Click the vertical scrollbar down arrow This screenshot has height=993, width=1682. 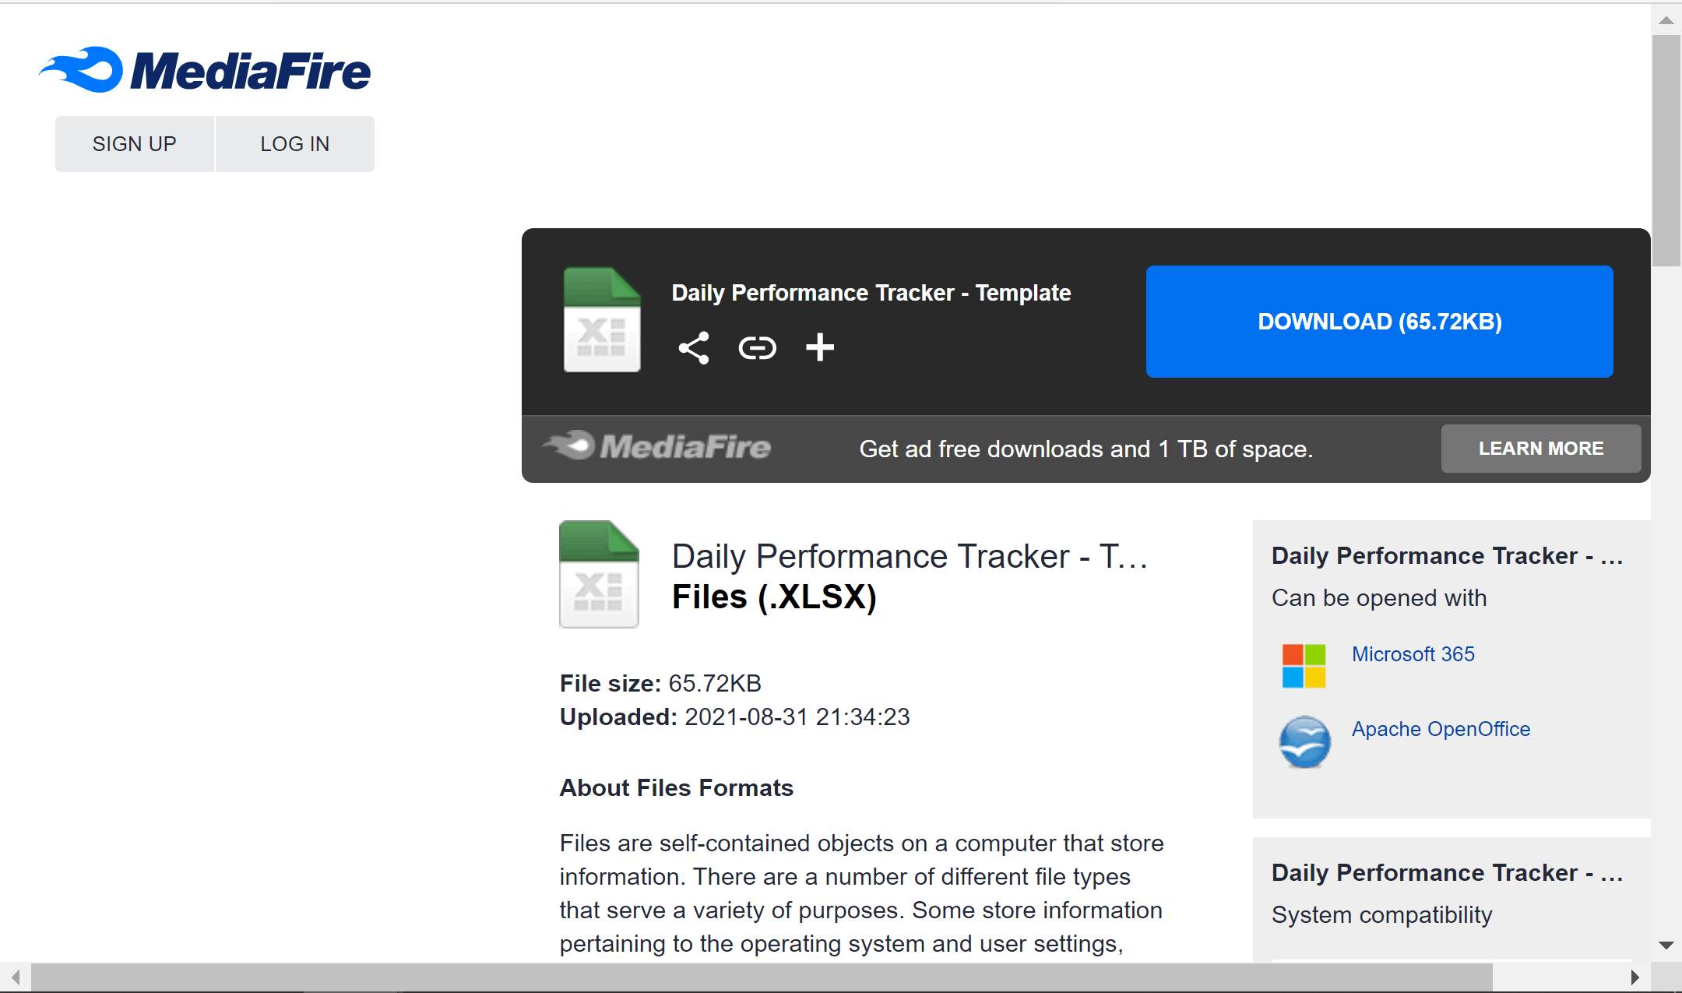click(1666, 945)
